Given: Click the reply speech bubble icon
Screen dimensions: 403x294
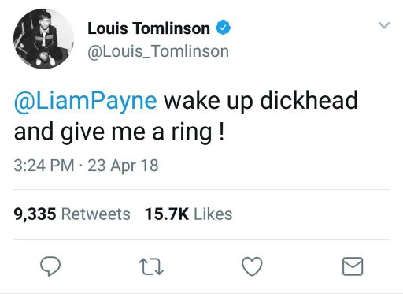Looking at the screenshot, I should 50,266.
